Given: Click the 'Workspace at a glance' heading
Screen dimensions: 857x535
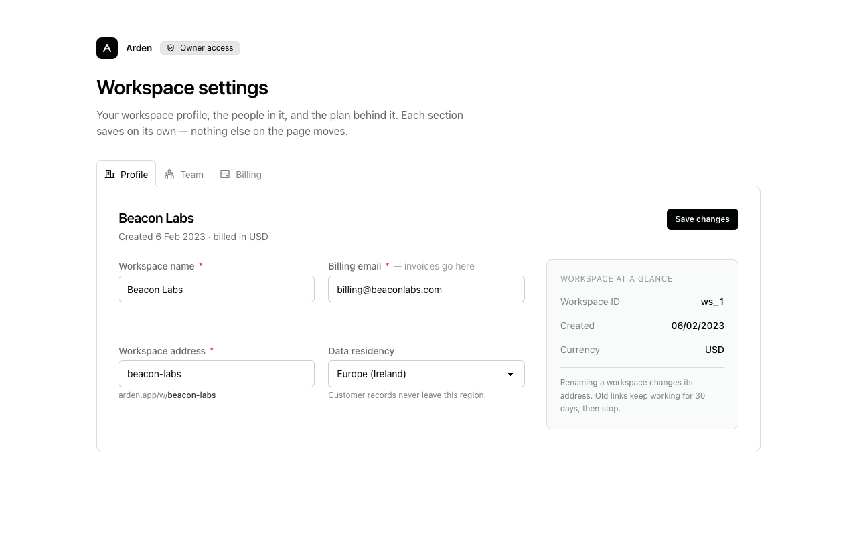Looking at the screenshot, I should point(617,279).
